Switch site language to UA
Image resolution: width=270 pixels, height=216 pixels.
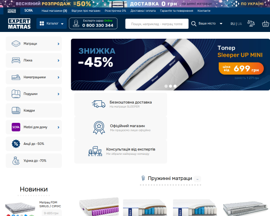[240, 24]
